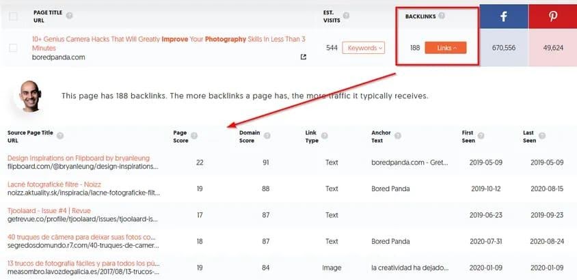
Task: Click the Pinterest column header icon
Action: pyautogui.click(x=552, y=16)
